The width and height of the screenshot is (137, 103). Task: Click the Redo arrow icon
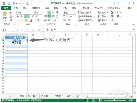tap(21, 4)
